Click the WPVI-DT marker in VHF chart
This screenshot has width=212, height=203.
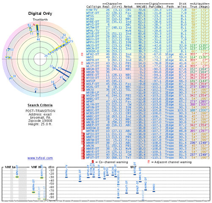[17, 177]
